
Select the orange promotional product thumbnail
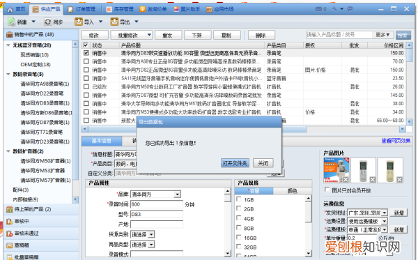336,170
